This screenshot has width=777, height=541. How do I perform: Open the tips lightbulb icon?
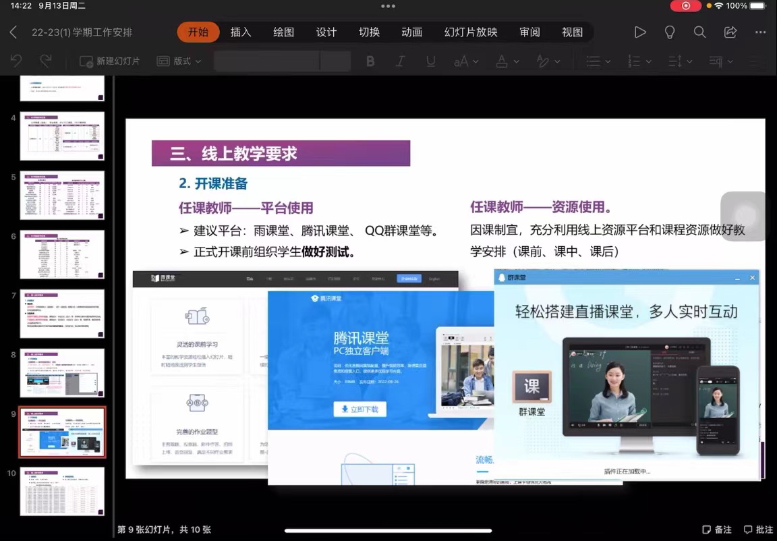tap(670, 32)
